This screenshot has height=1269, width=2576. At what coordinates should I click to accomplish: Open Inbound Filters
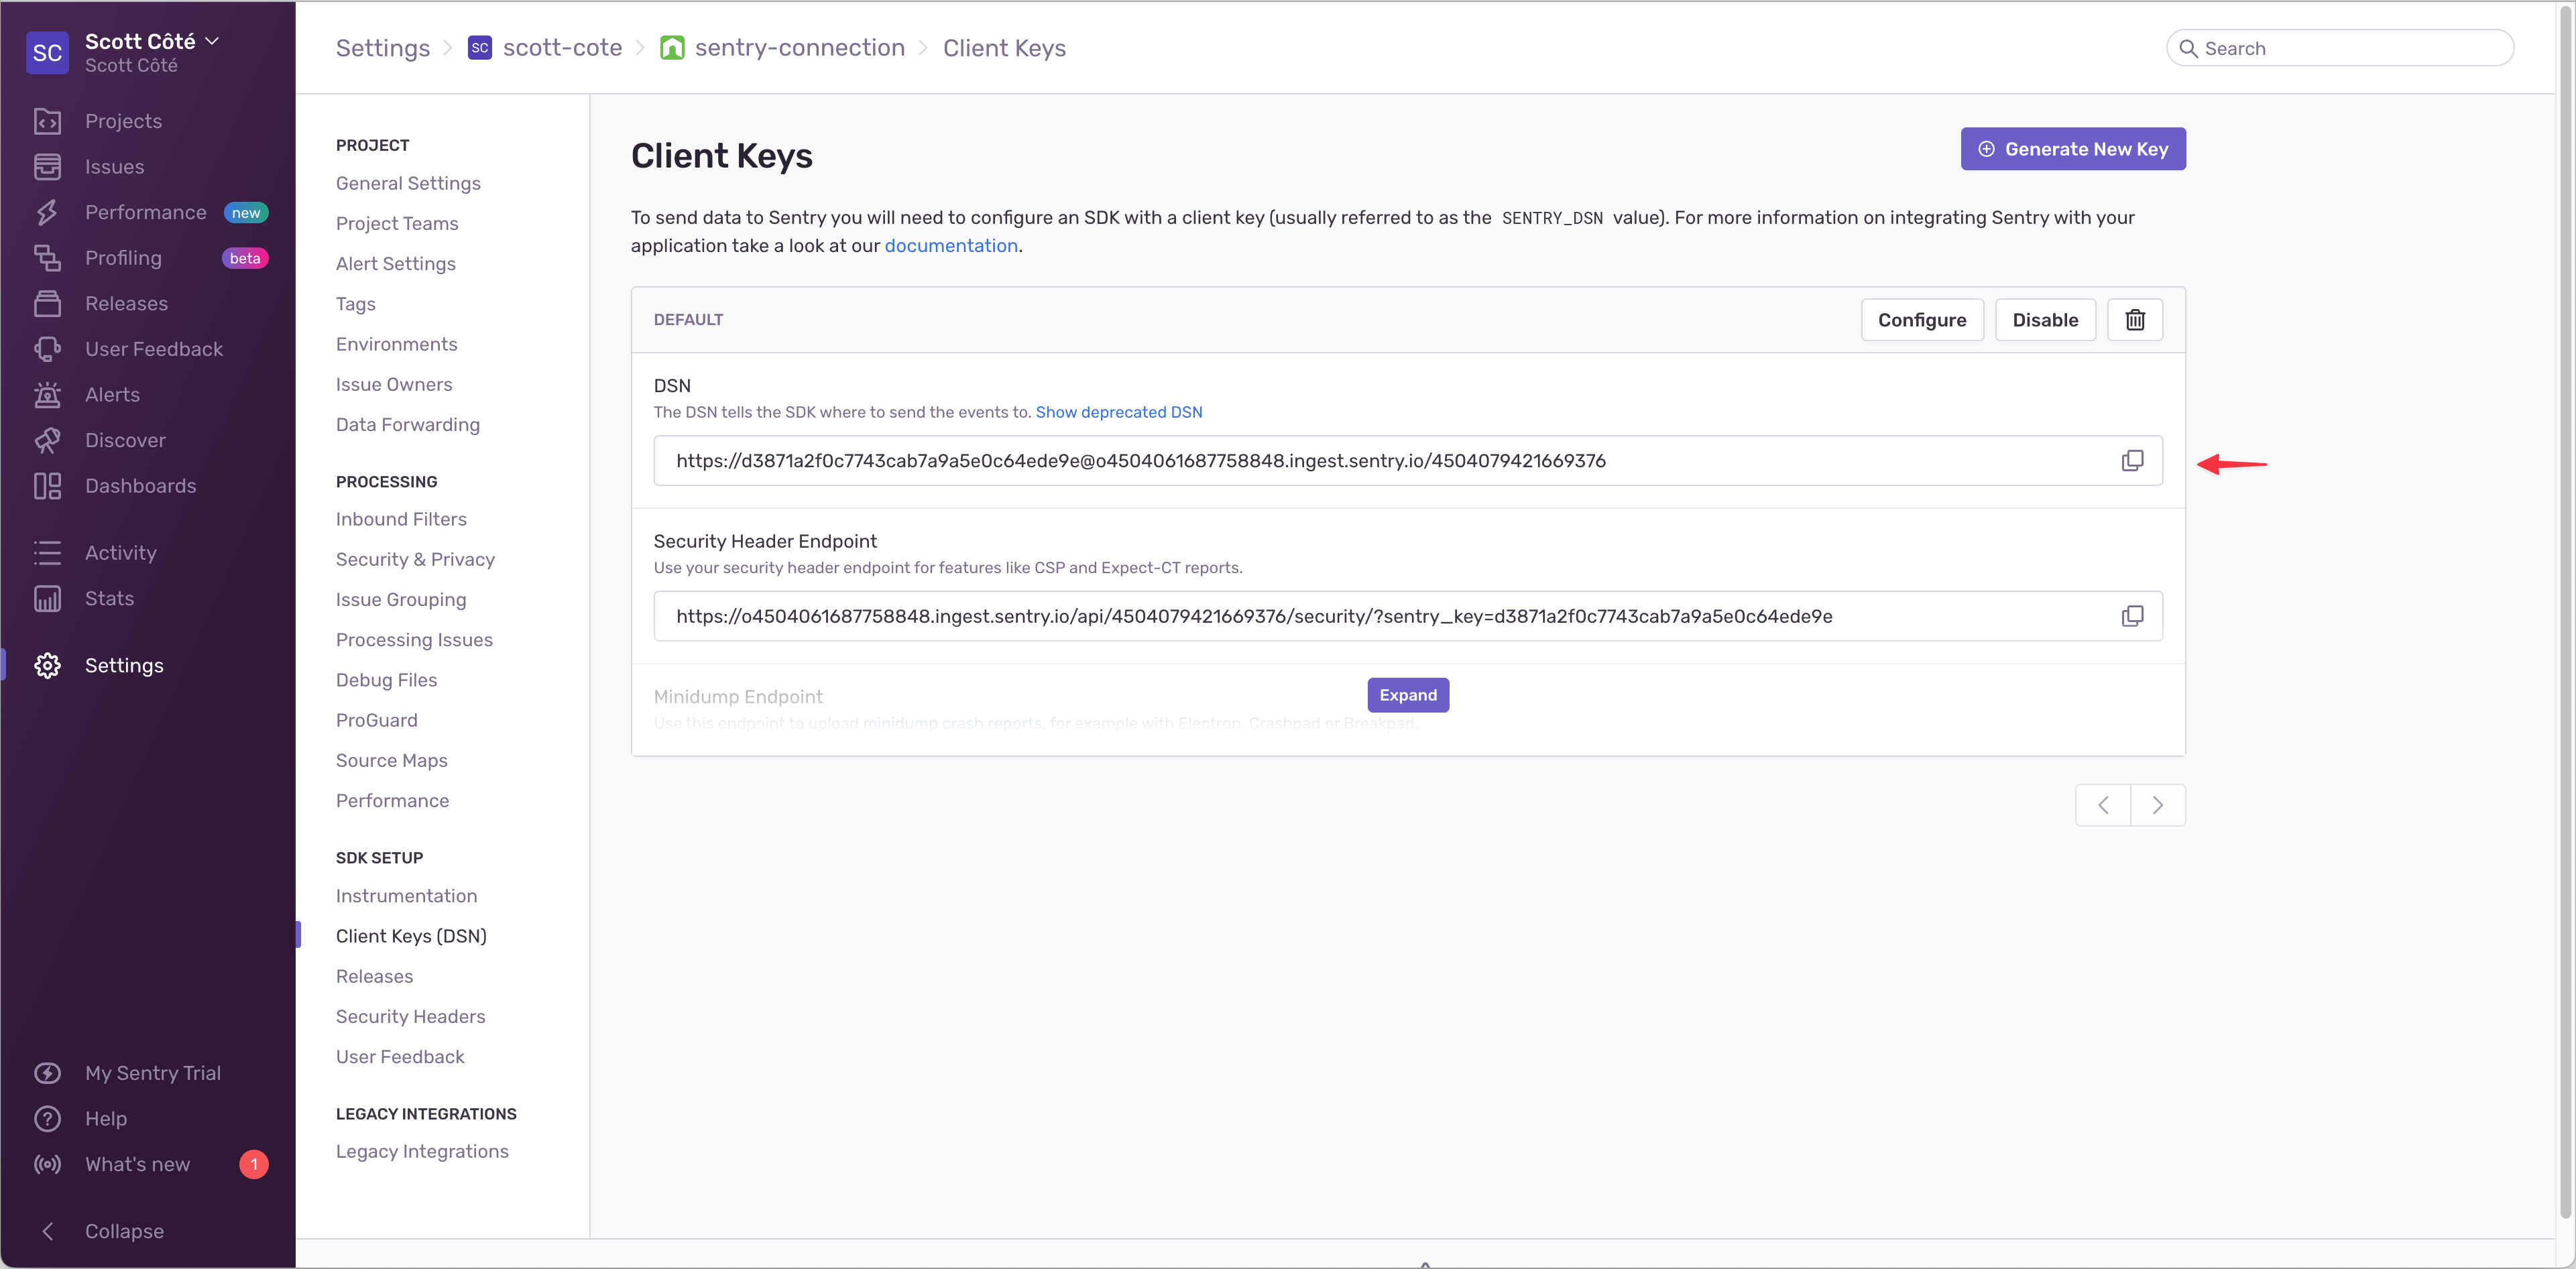point(401,519)
